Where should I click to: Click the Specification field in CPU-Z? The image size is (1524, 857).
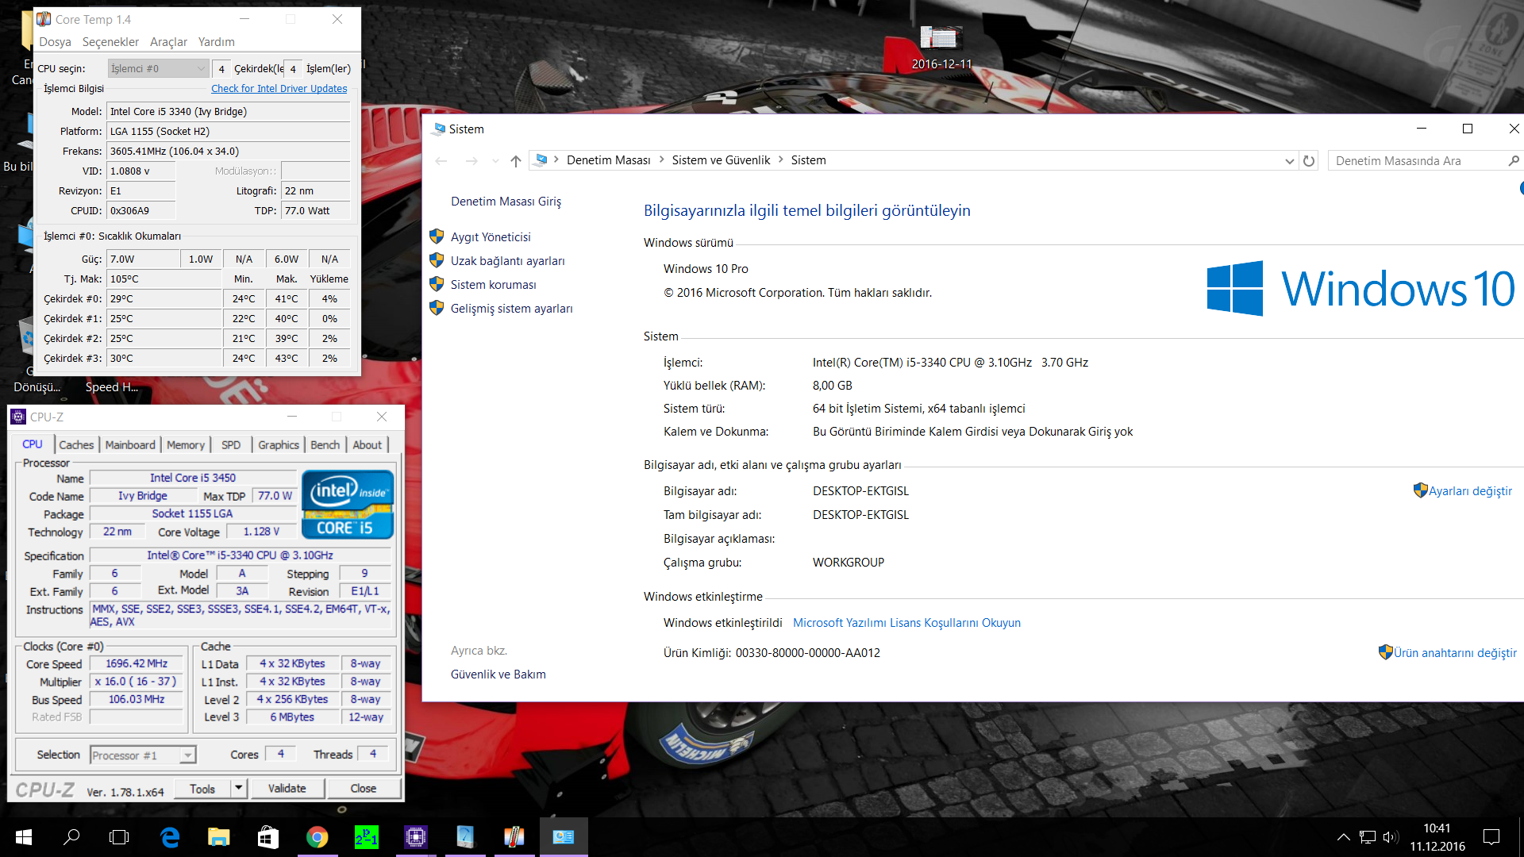click(x=240, y=555)
